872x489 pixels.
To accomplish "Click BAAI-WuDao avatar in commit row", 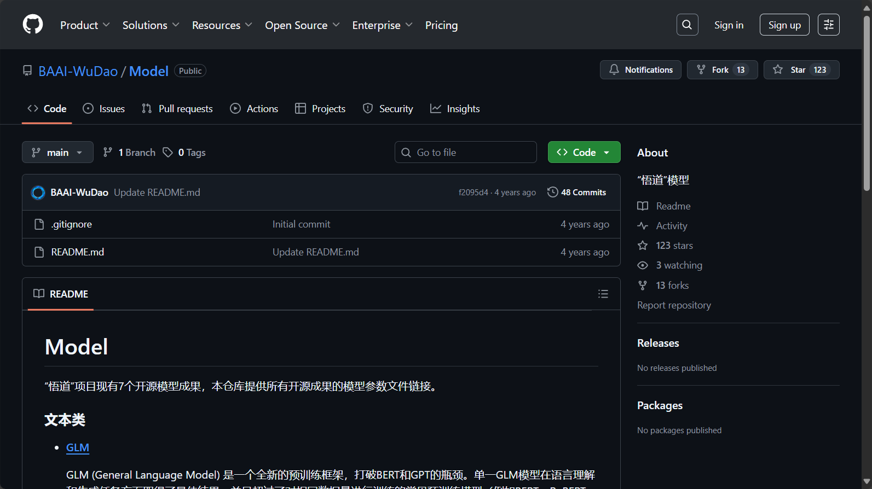I will pyautogui.click(x=38, y=193).
